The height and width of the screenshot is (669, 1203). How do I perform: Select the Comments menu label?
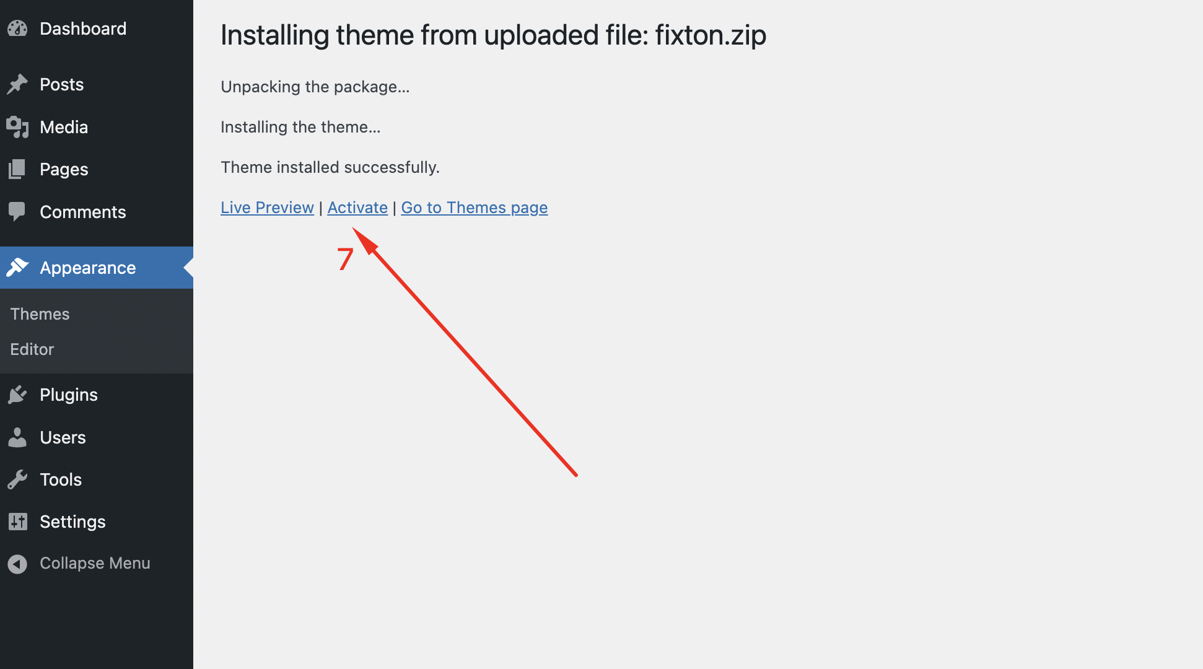(83, 212)
